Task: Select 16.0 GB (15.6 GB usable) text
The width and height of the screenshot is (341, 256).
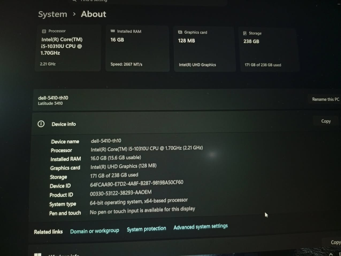Action: tap(116, 158)
